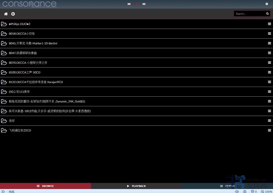Switch to the BROWSE tab
This screenshot has height=193, width=273.
(x=45, y=186)
